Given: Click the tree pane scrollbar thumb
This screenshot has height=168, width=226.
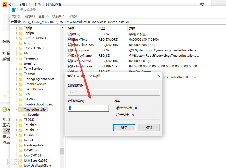Looking at the screenshot, I should click(x=62, y=151).
